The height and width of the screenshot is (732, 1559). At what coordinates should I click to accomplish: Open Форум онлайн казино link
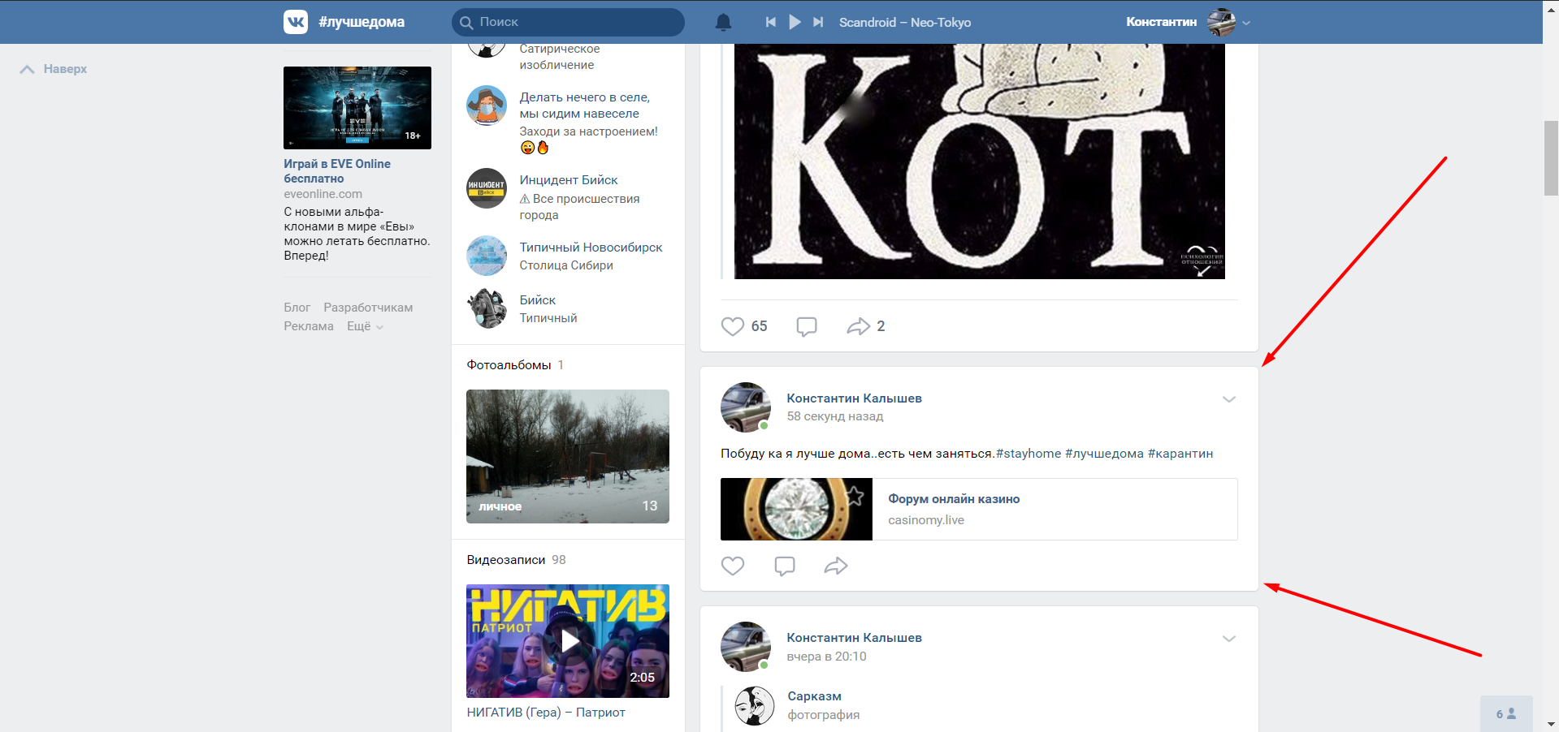(954, 499)
